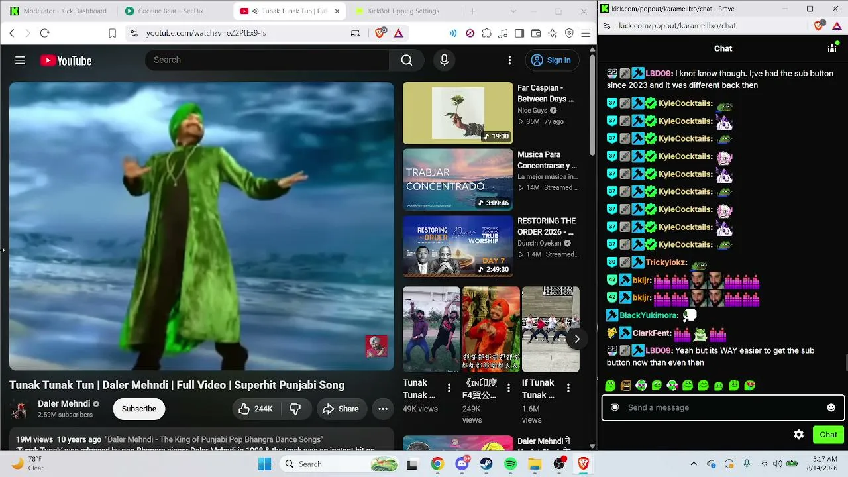Open File Explorer from the taskbar
848x477 pixels.
click(x=535, y=464)
